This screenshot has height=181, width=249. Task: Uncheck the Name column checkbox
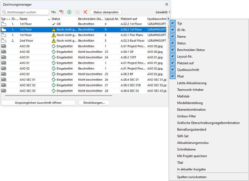click(x=172, y=36)
